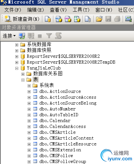Select table dbo.CMSFollowGroup
Screen dimensions: 134x164
(63, 162)
